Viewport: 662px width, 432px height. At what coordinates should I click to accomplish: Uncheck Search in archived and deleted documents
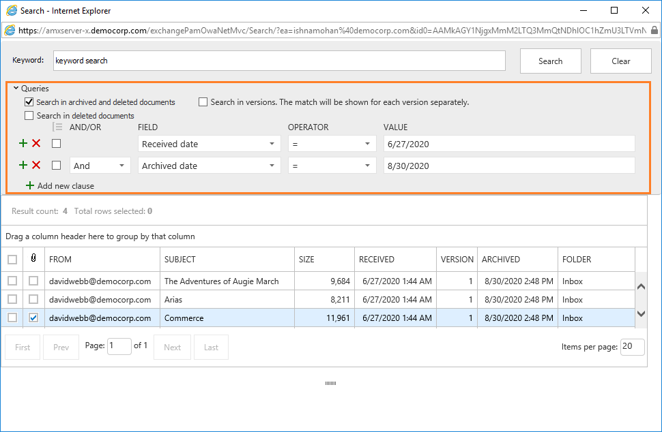tap(29, 102)
